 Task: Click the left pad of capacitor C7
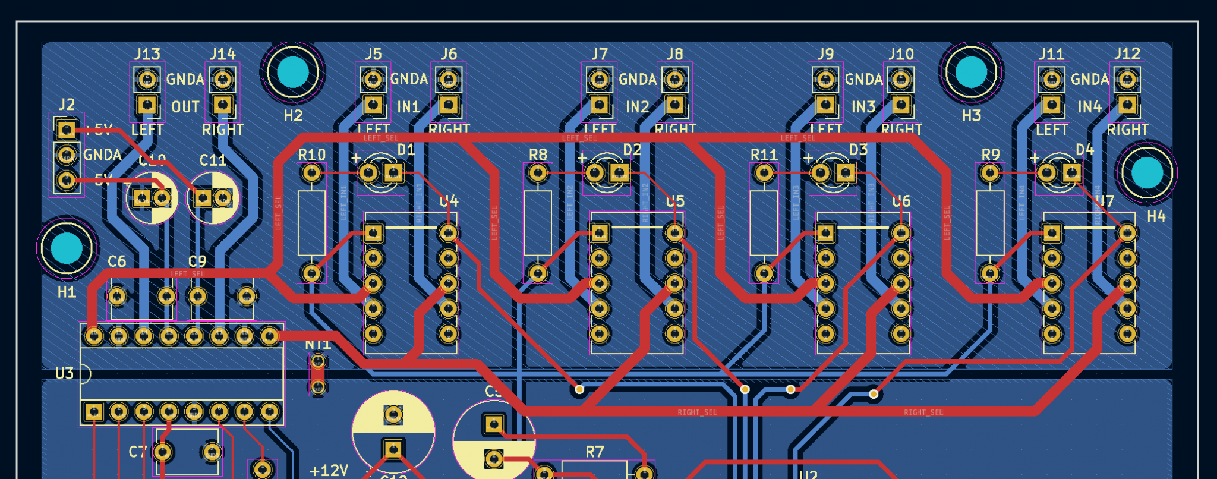click(x=163, y=452)
